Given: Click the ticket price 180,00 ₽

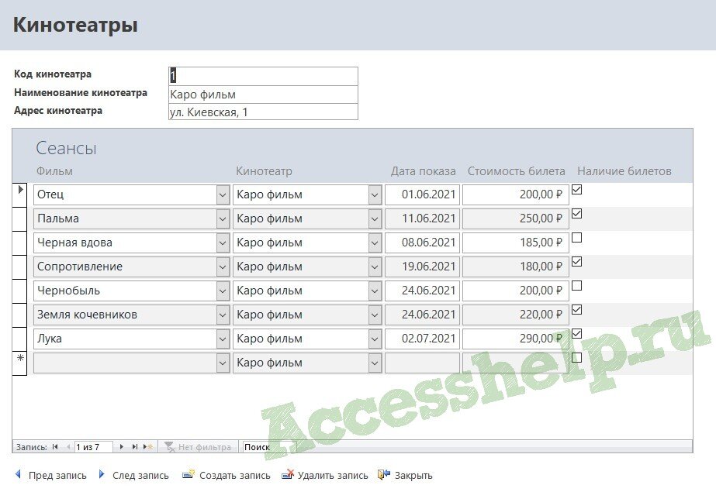Looking at the screenshot, I should click(516, 267).
